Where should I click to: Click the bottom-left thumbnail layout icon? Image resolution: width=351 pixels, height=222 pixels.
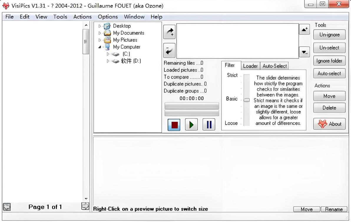6,207
